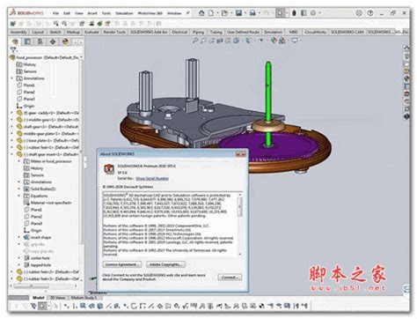This screenshot has height=319, width=417.
Task: Open the DisplayManager sphere tab icon
Action: [x=65, y=41]
